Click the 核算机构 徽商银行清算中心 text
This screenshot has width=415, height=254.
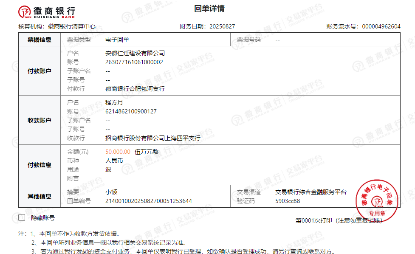tap(71, 26)
